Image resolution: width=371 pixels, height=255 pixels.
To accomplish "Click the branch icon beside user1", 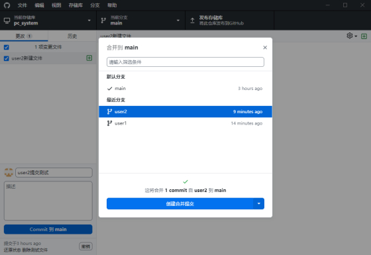I will pos(109,123).
